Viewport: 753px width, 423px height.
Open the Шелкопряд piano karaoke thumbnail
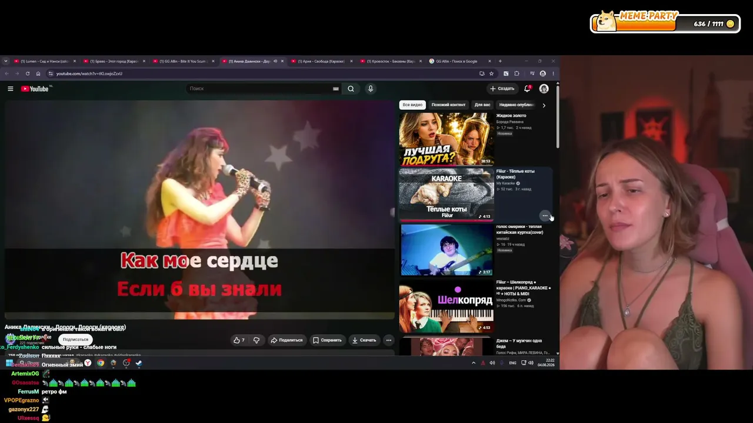[447, 306]
